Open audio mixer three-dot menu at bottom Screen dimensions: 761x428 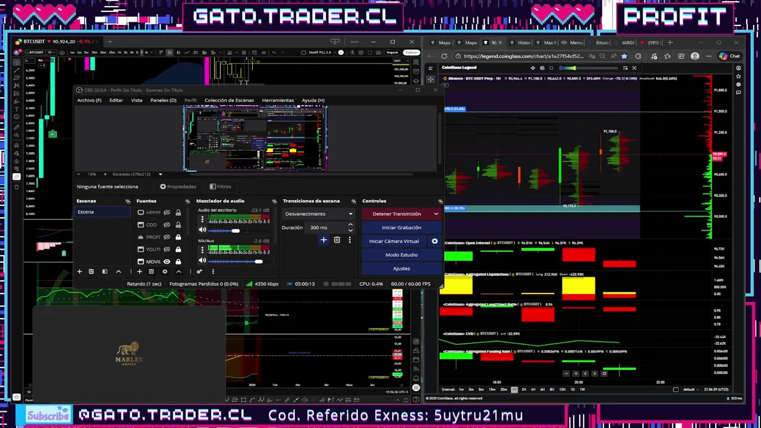coord(213,272)
